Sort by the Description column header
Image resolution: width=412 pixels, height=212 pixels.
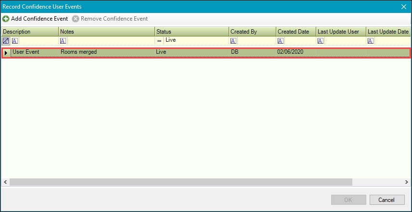click(x=30, y=32)
